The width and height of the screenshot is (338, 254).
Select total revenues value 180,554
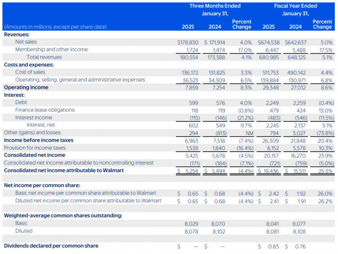tap(189, 58)
